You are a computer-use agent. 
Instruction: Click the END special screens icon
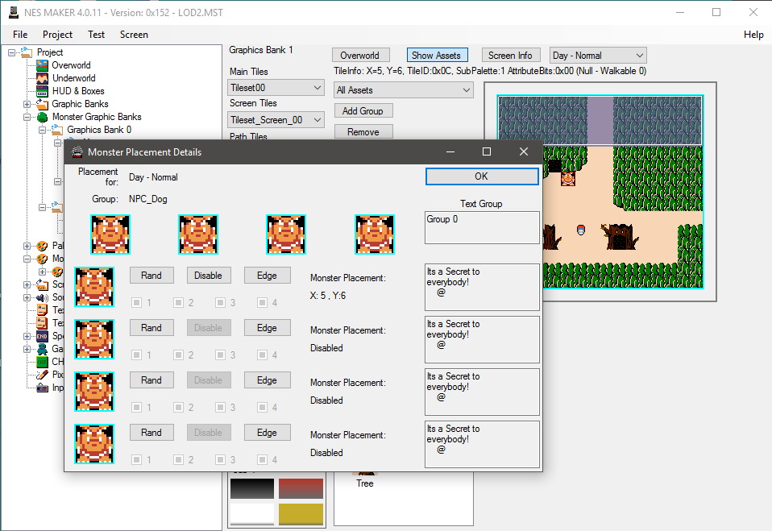click(43, 336)
